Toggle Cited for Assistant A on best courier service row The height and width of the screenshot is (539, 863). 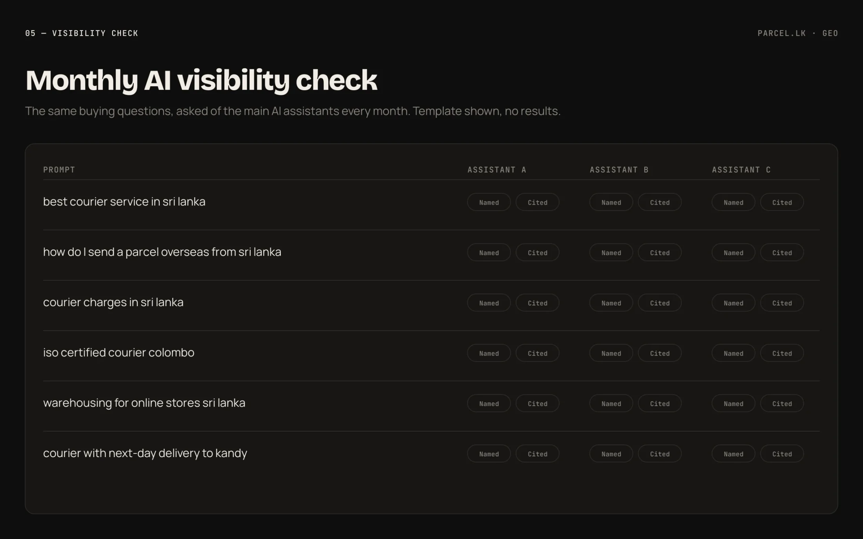point(537,202)
